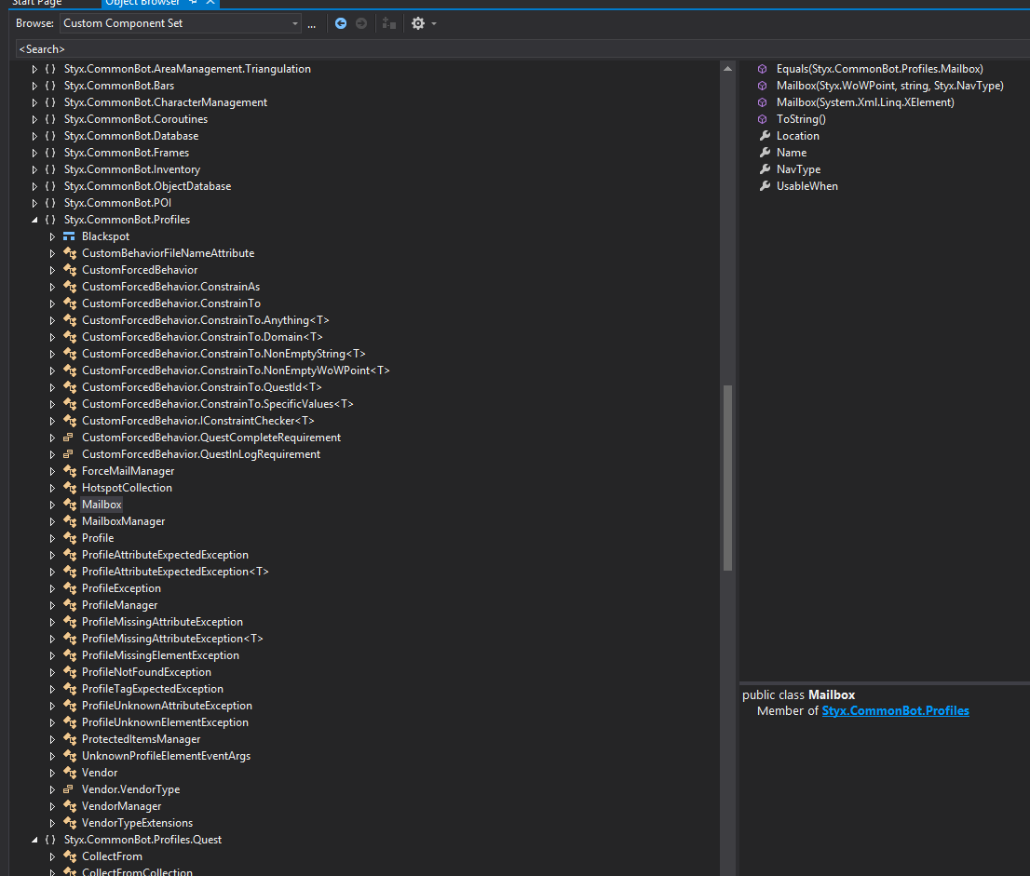Select the VendorTypeExtensions class

[137, 823]
